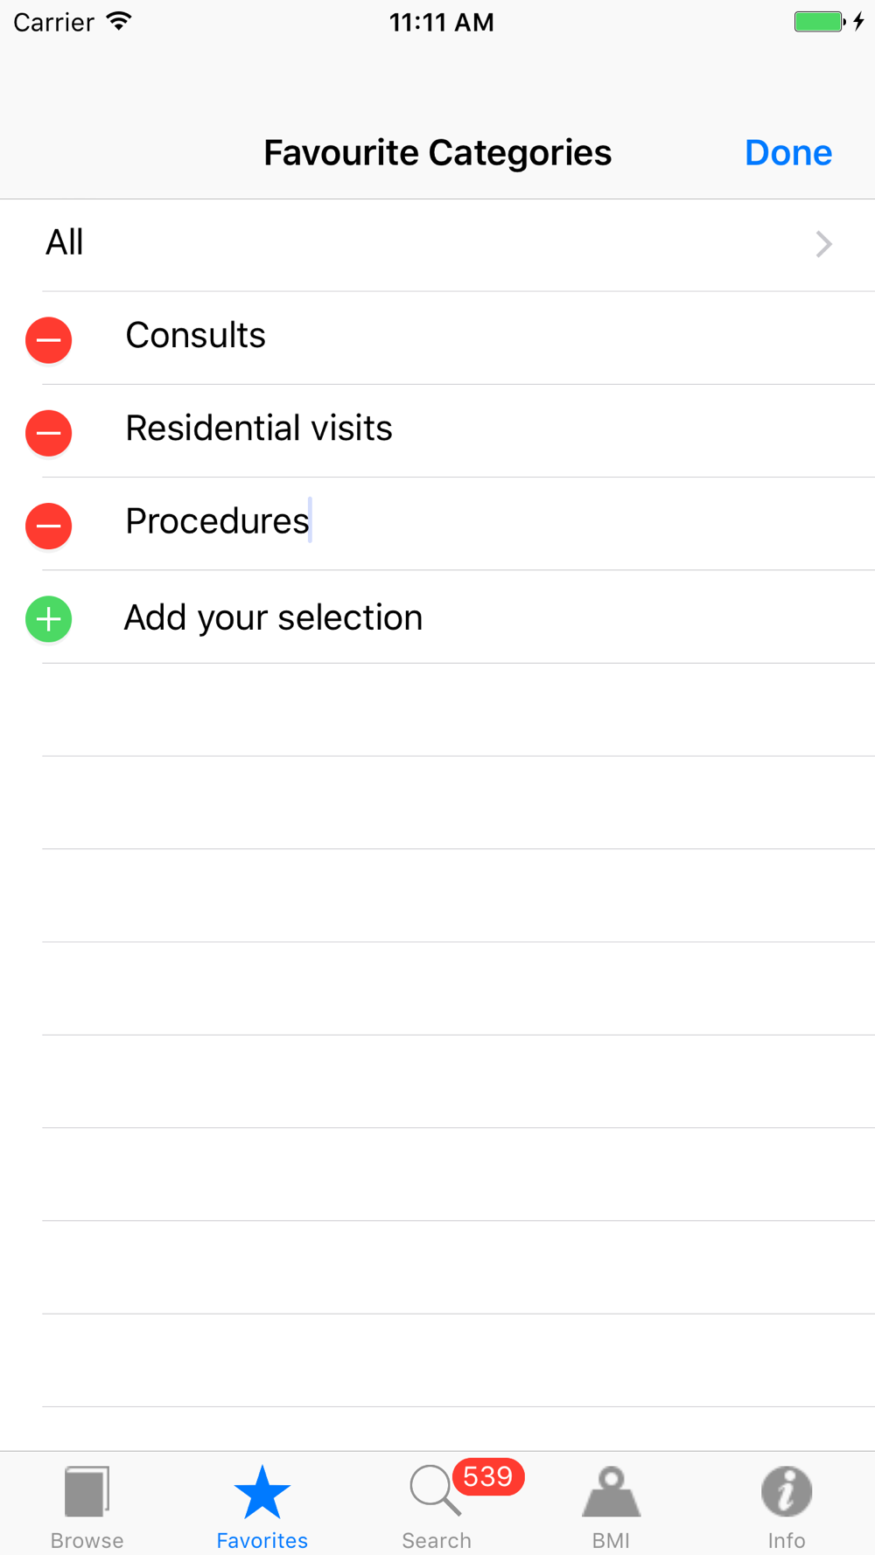This screenshot has height=1555, width=875.
Task: Open Search via magnifying glass icon
Action: point(433,1490)
